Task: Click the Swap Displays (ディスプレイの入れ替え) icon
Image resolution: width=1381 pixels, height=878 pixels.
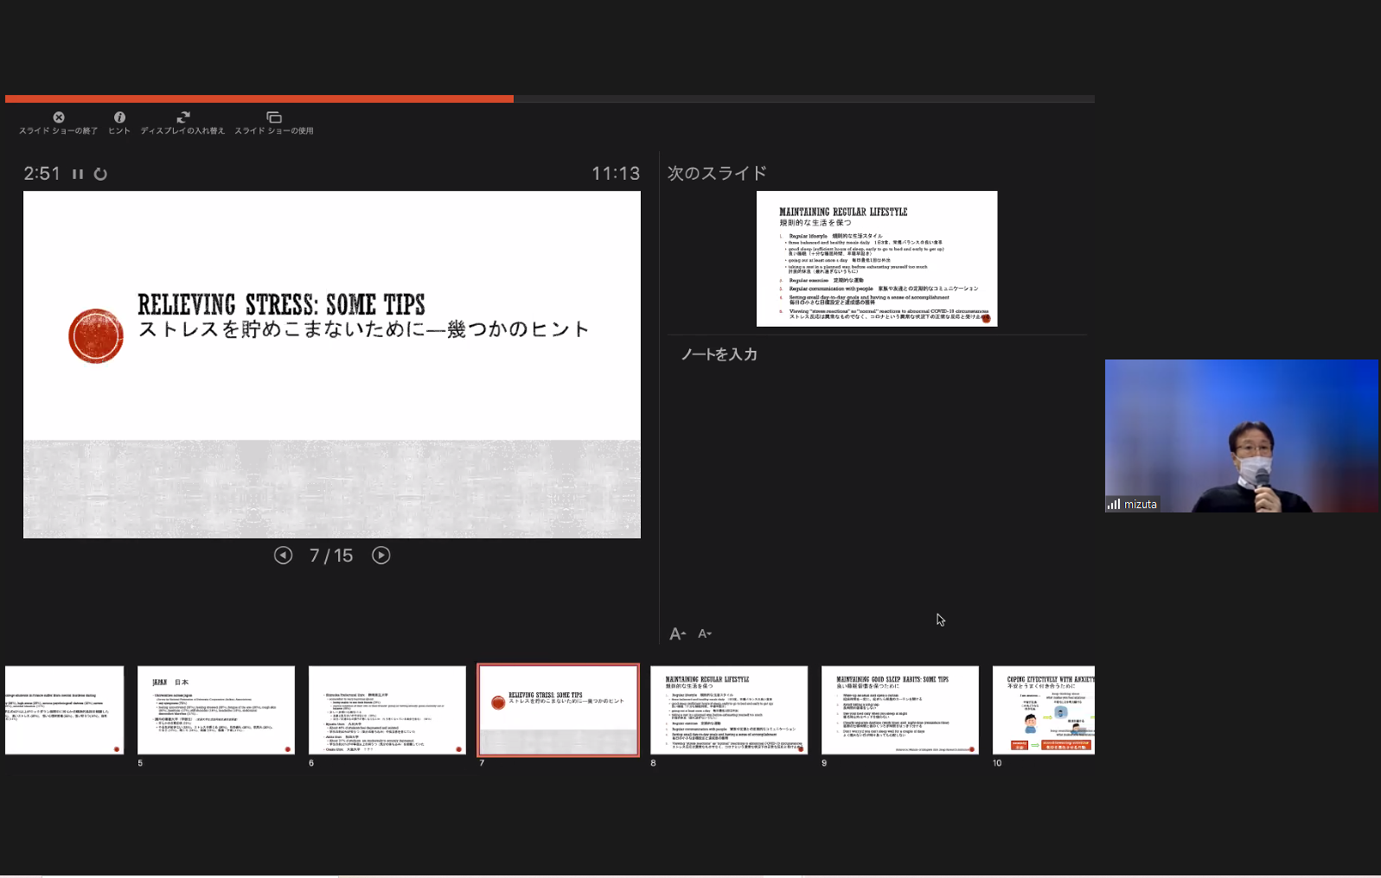Action: (x=183, y=118)
